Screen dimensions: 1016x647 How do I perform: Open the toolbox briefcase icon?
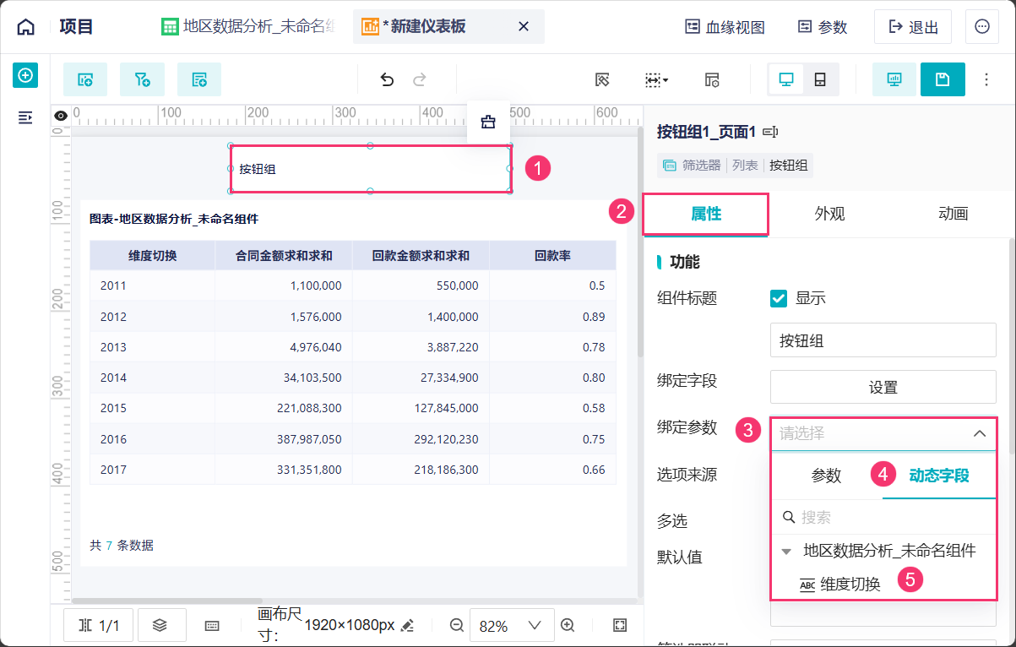point(488,122)
